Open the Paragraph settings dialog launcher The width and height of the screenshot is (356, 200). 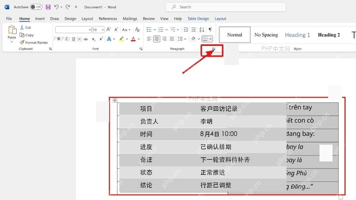coord(214,49)
